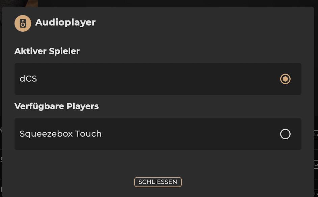Click the Squeezebox Touch label text
318x197 pixels.
point(60,134)
